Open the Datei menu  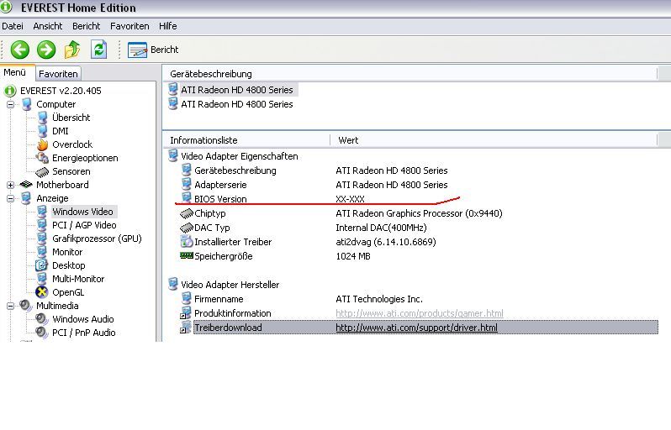pyautogui.click(x=13, y=26)
